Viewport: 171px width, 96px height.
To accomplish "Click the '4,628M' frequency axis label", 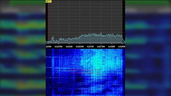I will 111,47.
